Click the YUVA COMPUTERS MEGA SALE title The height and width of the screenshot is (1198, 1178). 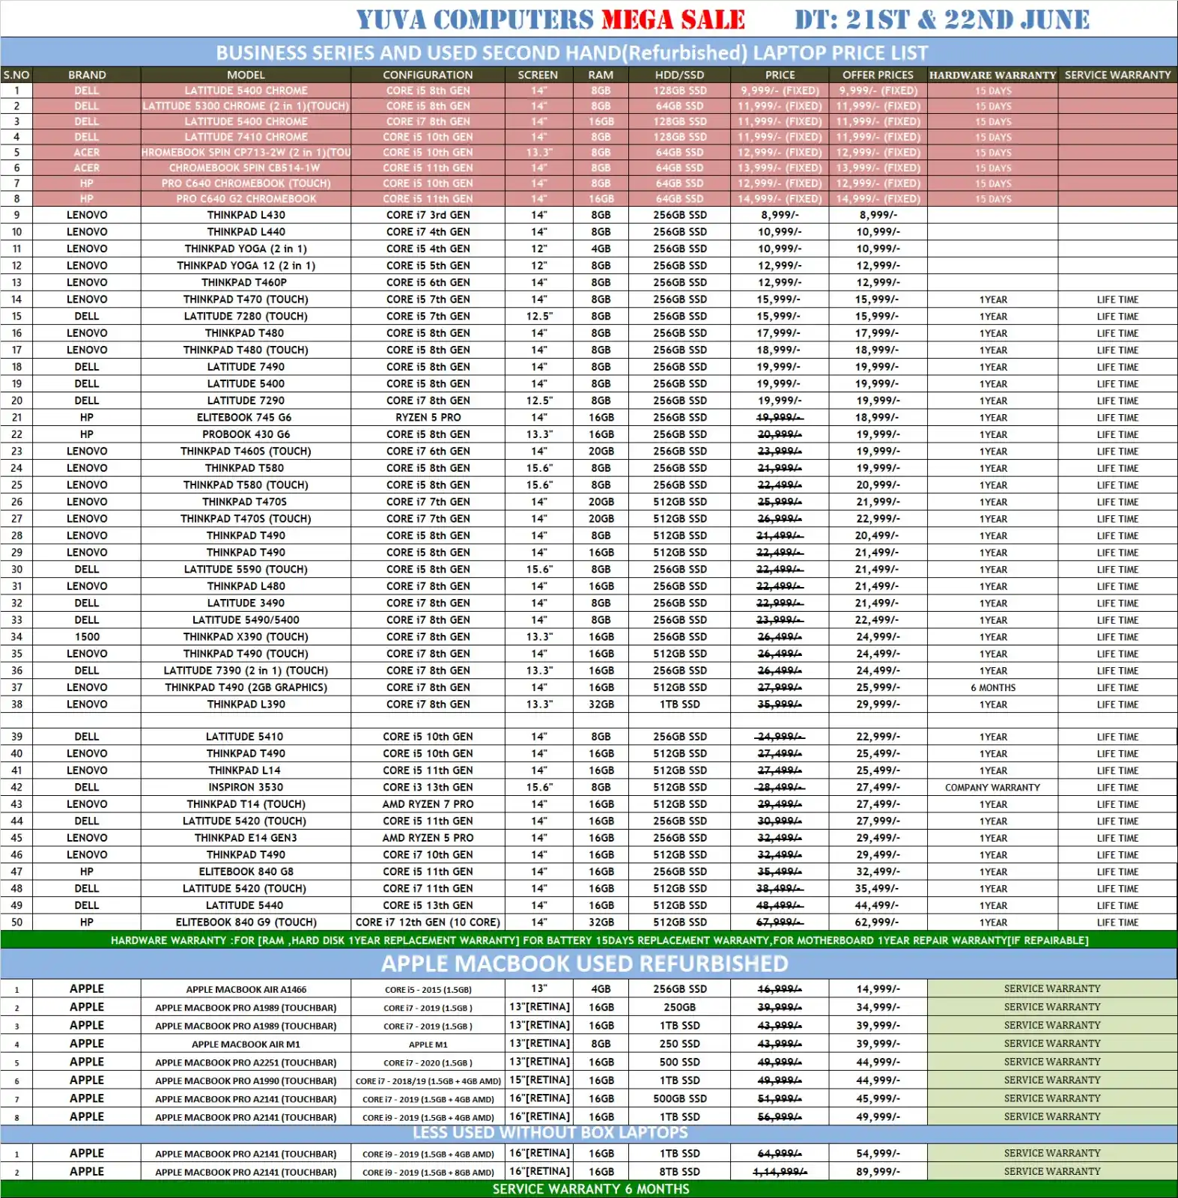pos(550,19)
